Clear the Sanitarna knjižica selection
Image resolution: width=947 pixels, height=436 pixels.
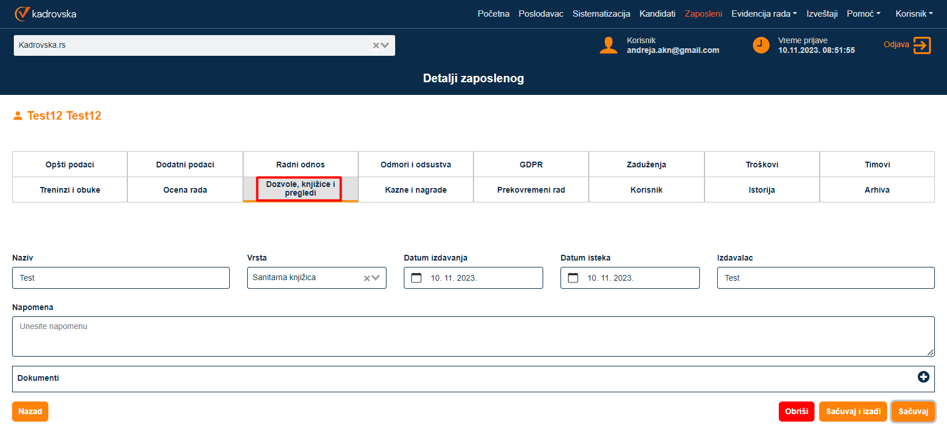click(x=367, y=278)
